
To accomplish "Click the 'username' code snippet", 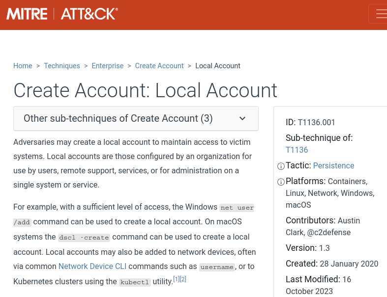I will [x=217, y=267].
